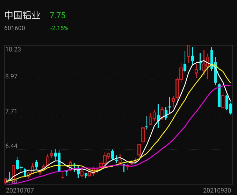237x195 pixels.
Task: Click the current price 7.75
Action: point(58,15)
